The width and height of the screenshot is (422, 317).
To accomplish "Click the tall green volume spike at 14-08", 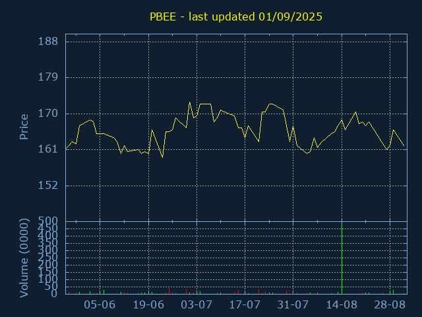I will pos(342,259).
